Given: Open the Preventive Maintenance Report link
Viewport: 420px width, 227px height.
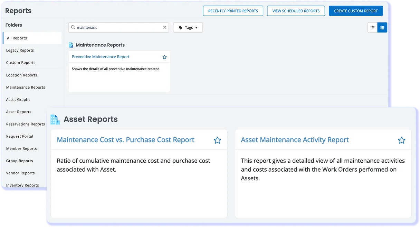Looking at the screenshot, I should click(x=101, y=56).
